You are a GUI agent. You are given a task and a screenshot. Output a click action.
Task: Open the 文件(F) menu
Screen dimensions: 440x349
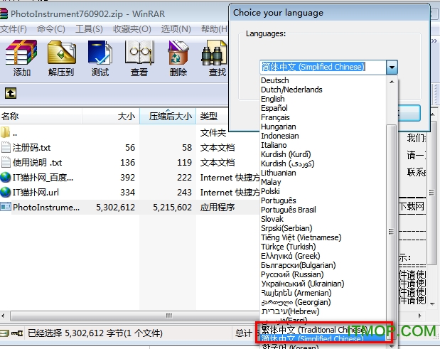point(13,28)
